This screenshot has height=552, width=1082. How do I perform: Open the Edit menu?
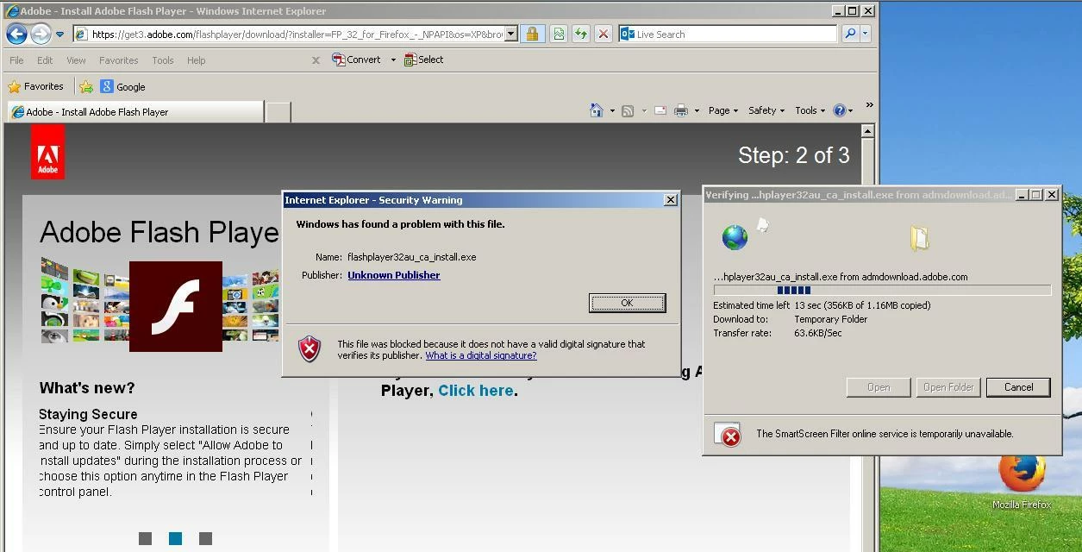tap(45, 60)
